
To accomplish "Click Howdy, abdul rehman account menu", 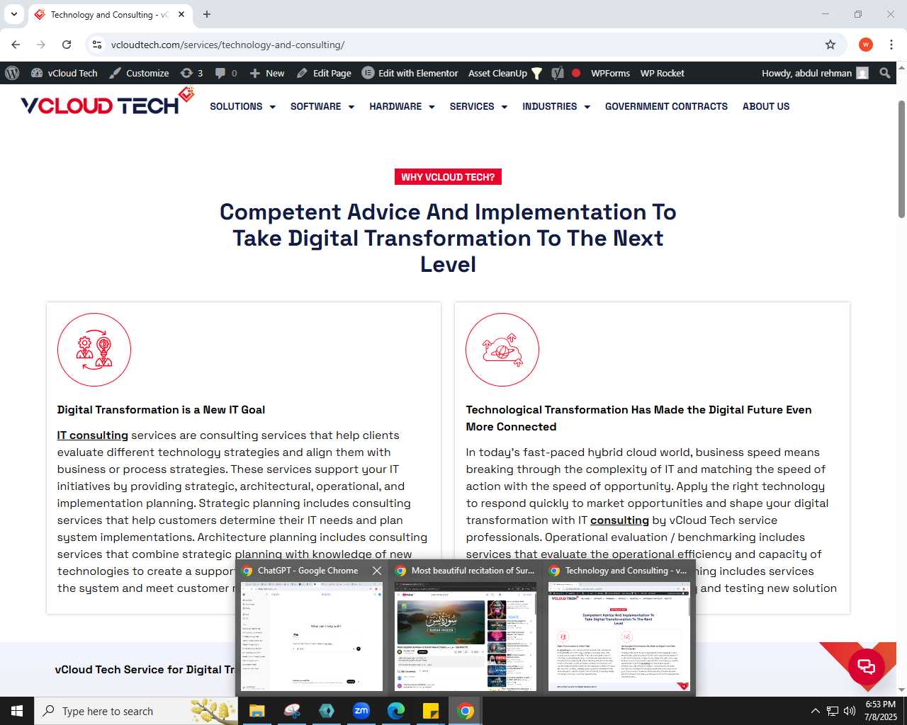I will pyautogui.click(x=814, y=73).
